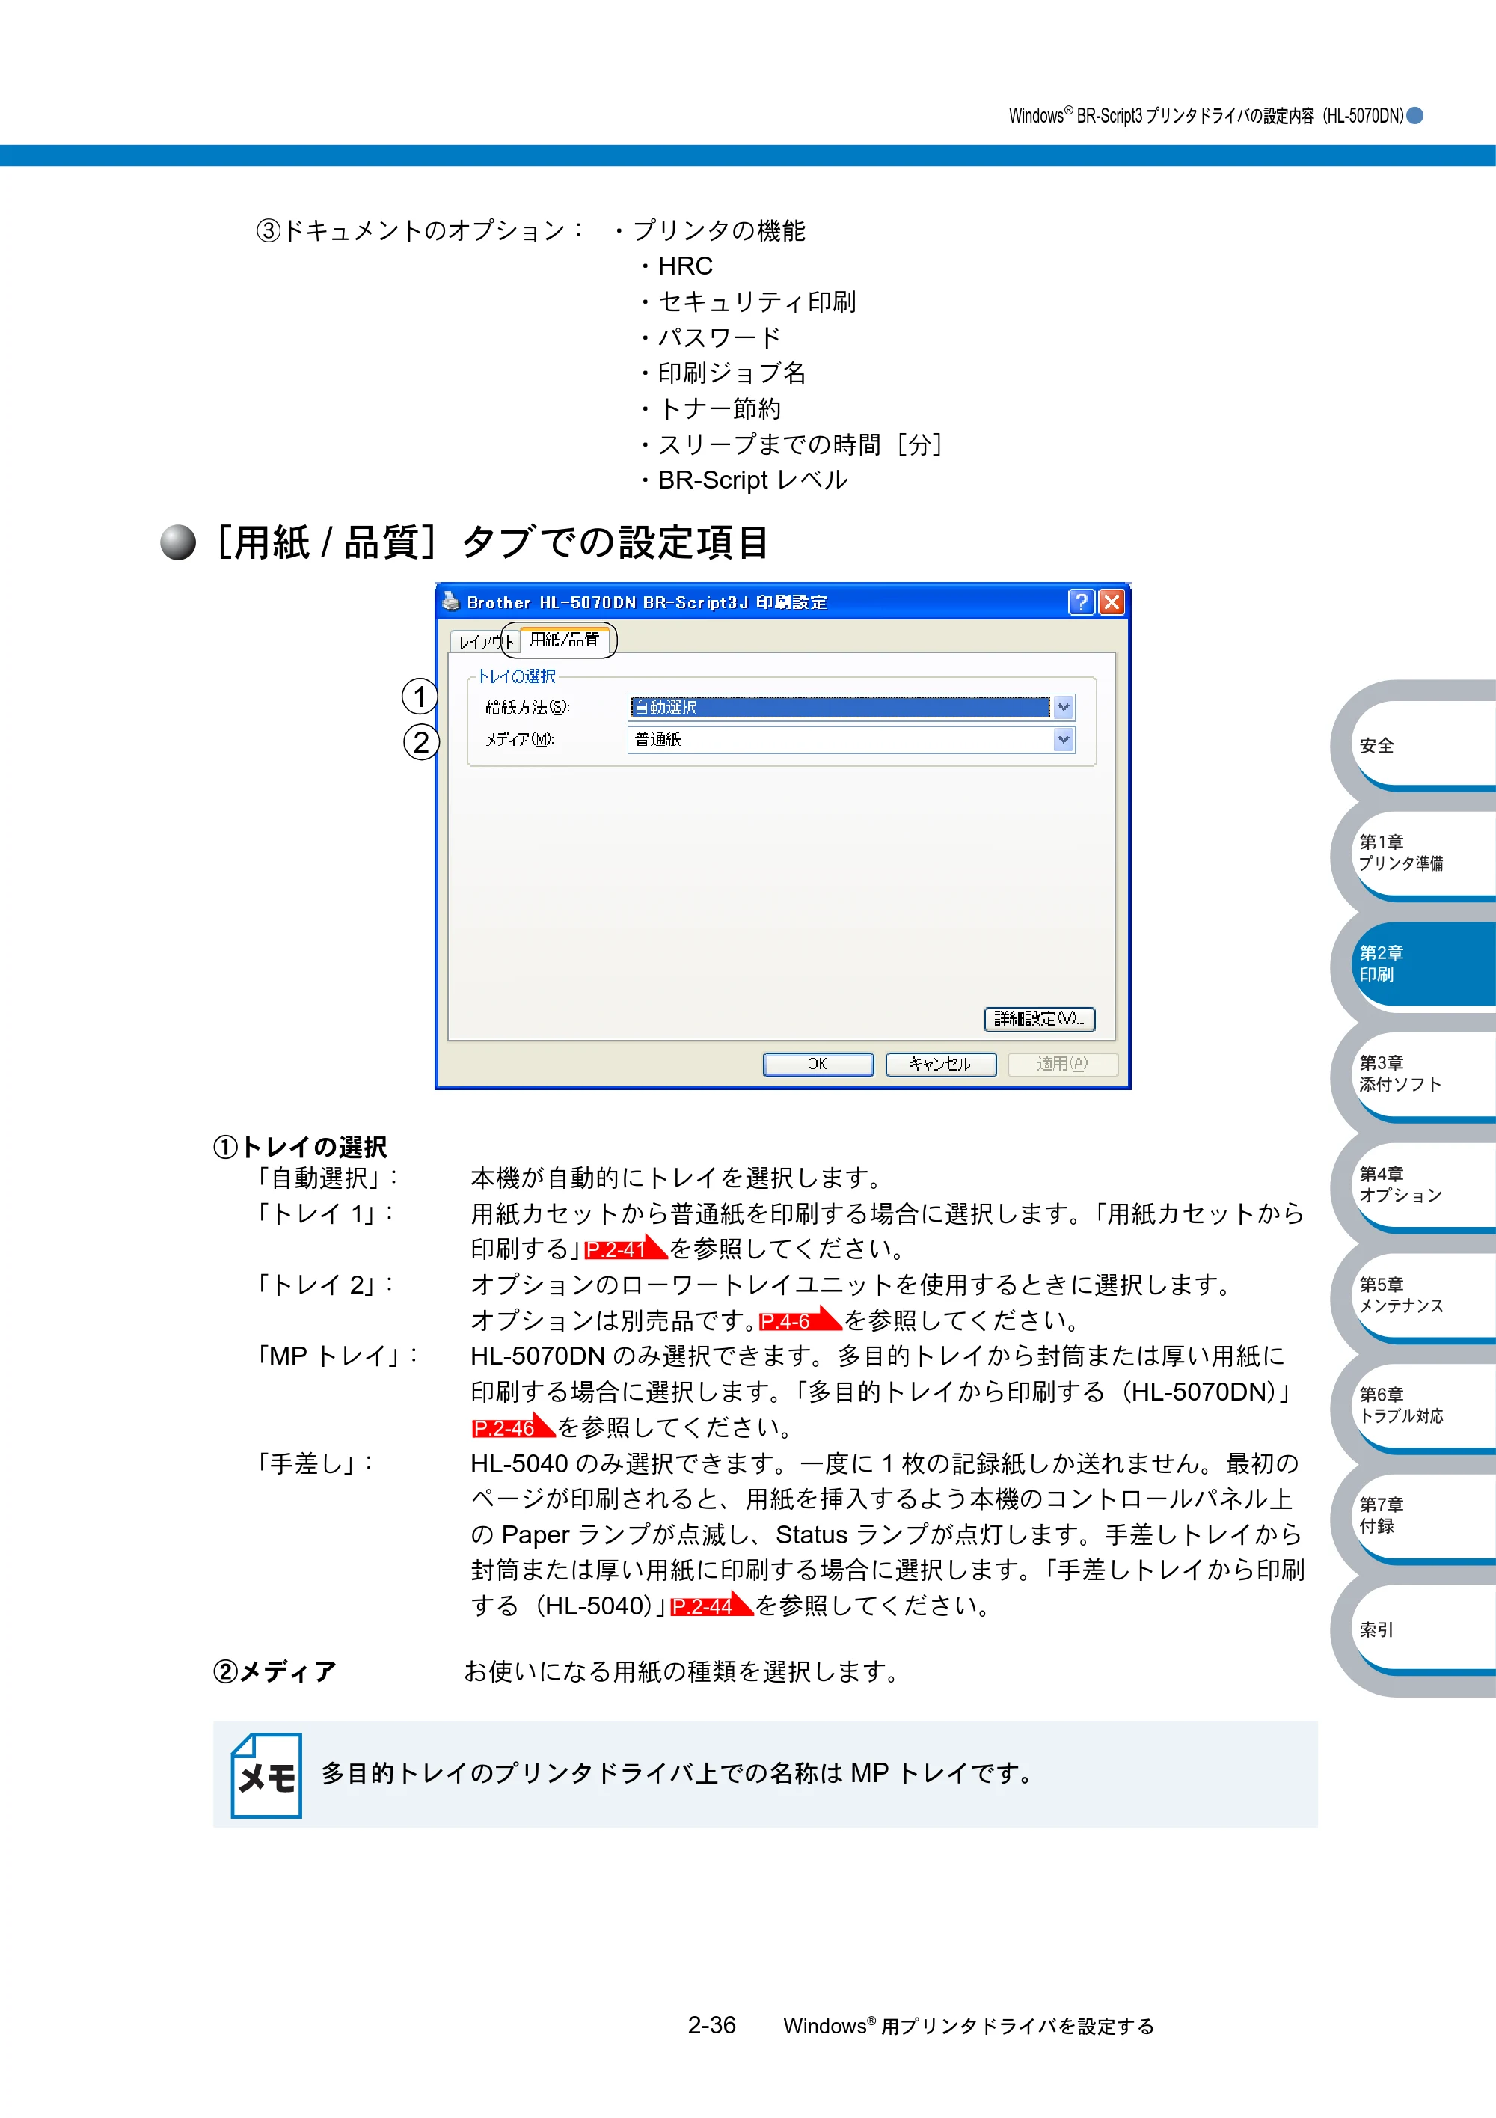Click the トレイの選択 group label in dialog
Image resolution: width=1496 pixels, height=2118 pixels.
tap(517, 677)
